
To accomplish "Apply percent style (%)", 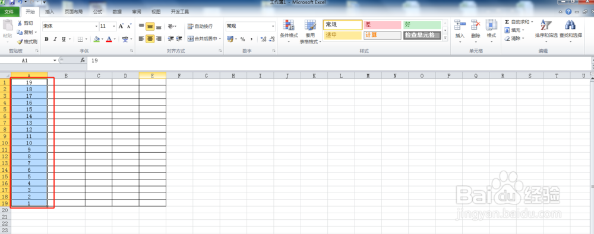I will coord(242,39).
